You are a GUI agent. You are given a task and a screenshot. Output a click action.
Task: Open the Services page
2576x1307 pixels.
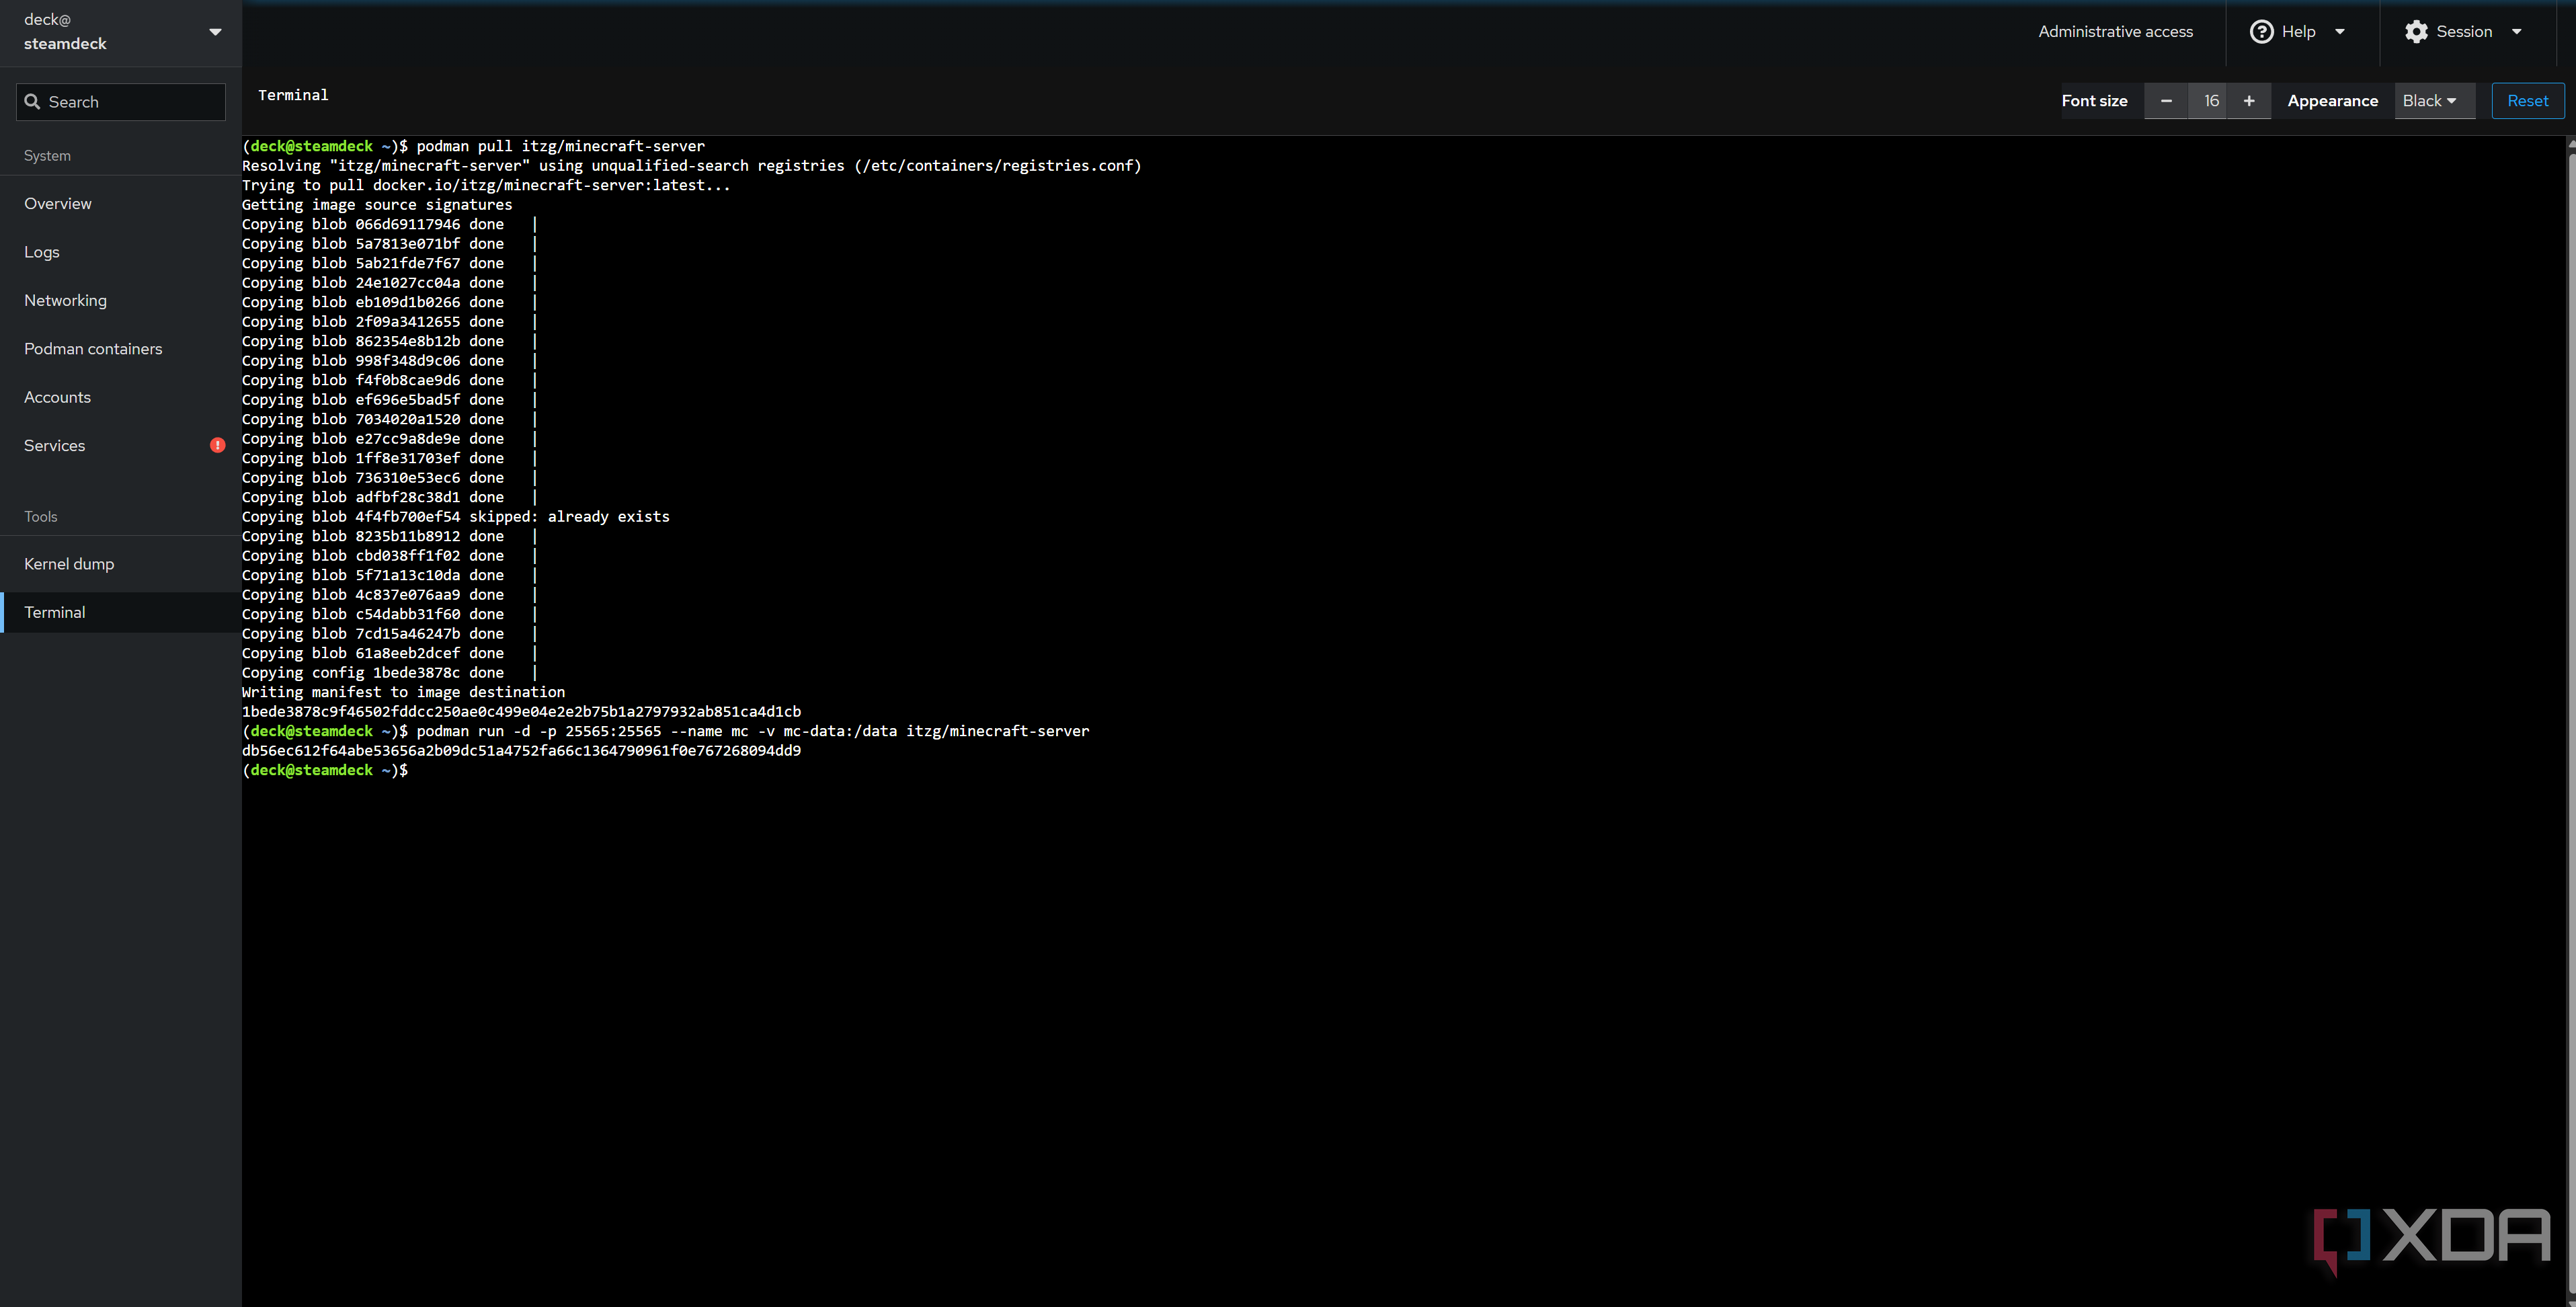(121, 446)
